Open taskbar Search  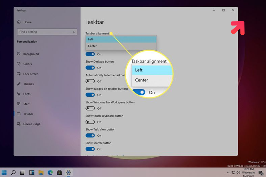(x=13, y=172)
